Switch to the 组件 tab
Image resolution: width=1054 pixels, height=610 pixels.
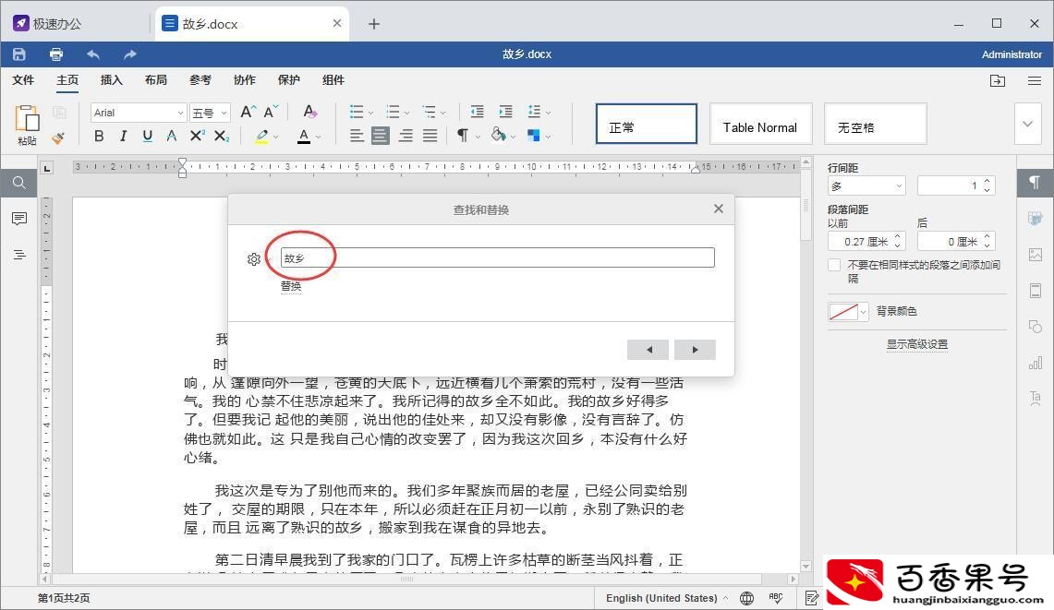[333, 80]
